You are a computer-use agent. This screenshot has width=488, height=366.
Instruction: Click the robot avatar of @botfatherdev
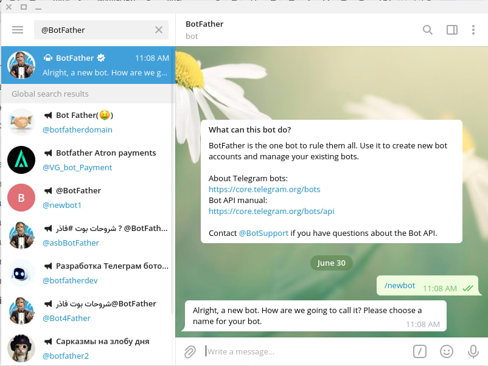21,273
